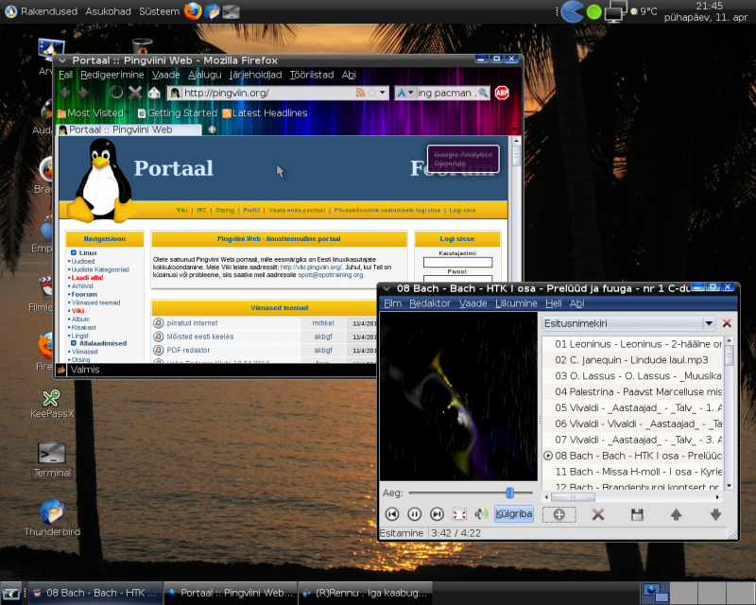
Task: Open address bar history dropdown arrow
Action: (383, 92)
